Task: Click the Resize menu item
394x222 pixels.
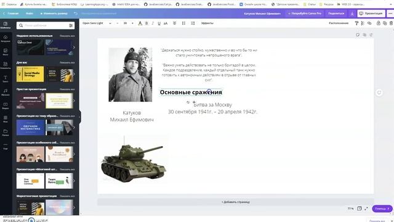Action: tap(54, 14)
